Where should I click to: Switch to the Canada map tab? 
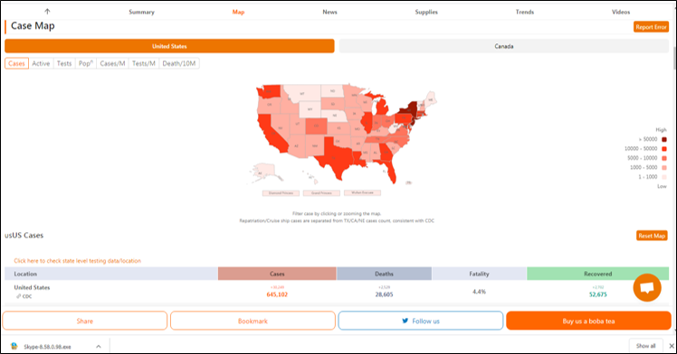(x=504, y=46)
